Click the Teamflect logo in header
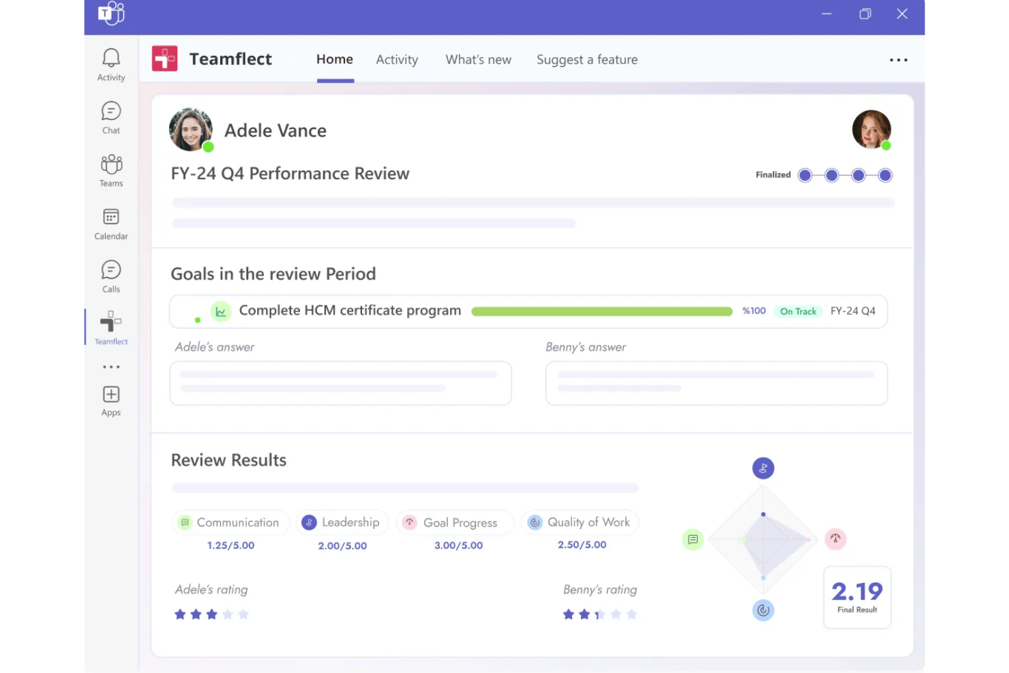 click(x=164, y=59)
